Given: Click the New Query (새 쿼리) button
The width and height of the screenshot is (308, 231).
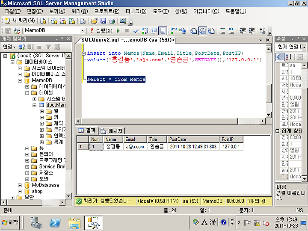Looking at the screenshot, I should (x=20, y=21).
